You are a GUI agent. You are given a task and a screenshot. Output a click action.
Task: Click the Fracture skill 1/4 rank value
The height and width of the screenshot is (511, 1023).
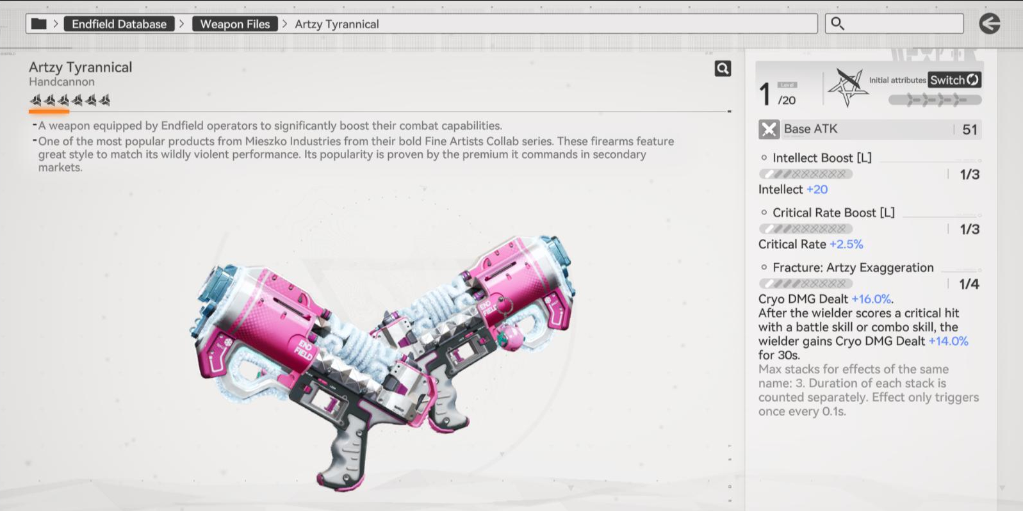tap(969, 284)
